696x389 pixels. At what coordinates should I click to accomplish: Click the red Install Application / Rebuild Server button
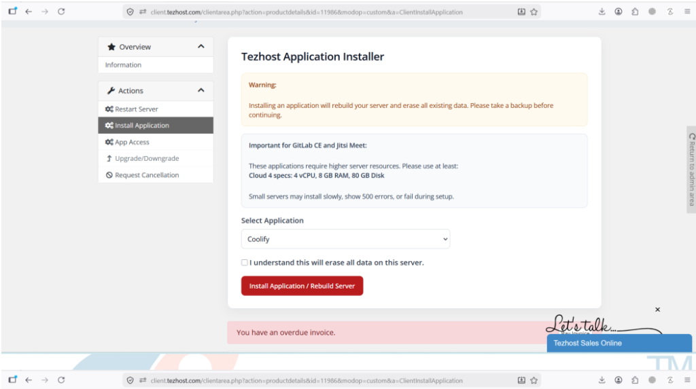tap(302, 286)
